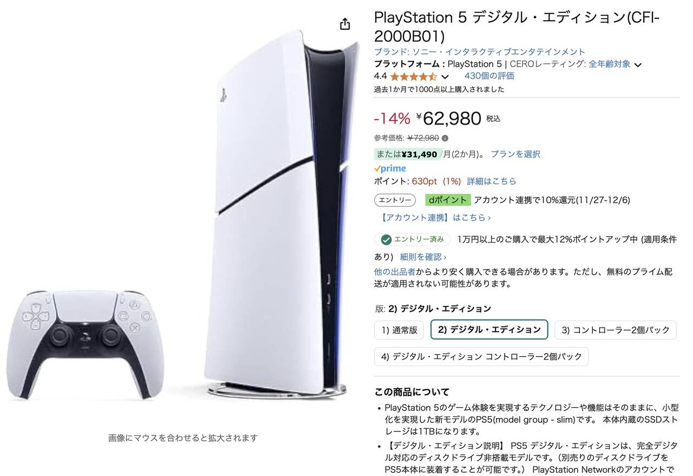Click the エントリー pill badge
This screenshot has width=693, height=476.
point(395,200)
